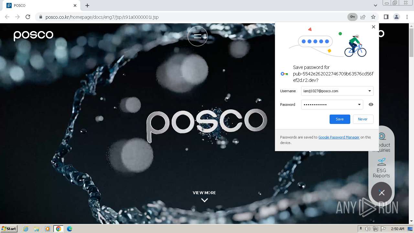The height and width of the screenshot is (233, 414).
Task: Click the Username field in password popup
Action: 337,91
